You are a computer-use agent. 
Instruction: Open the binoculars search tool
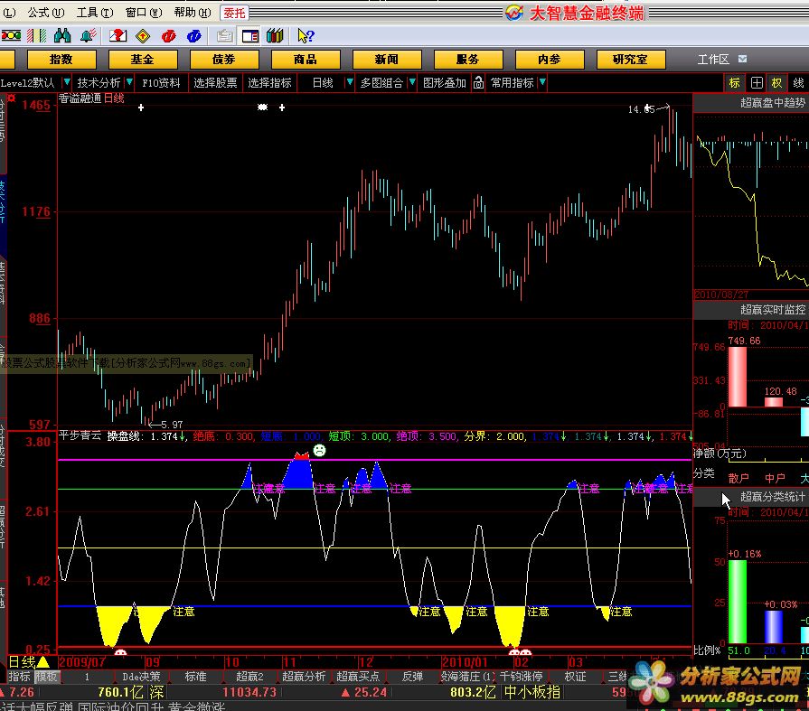coord(62,35)
